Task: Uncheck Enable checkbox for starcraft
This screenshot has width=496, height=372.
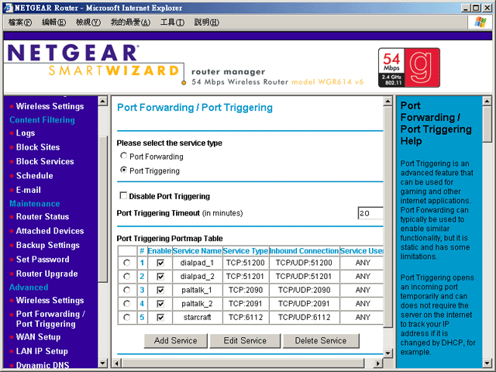Action: (x=160, y=317)
